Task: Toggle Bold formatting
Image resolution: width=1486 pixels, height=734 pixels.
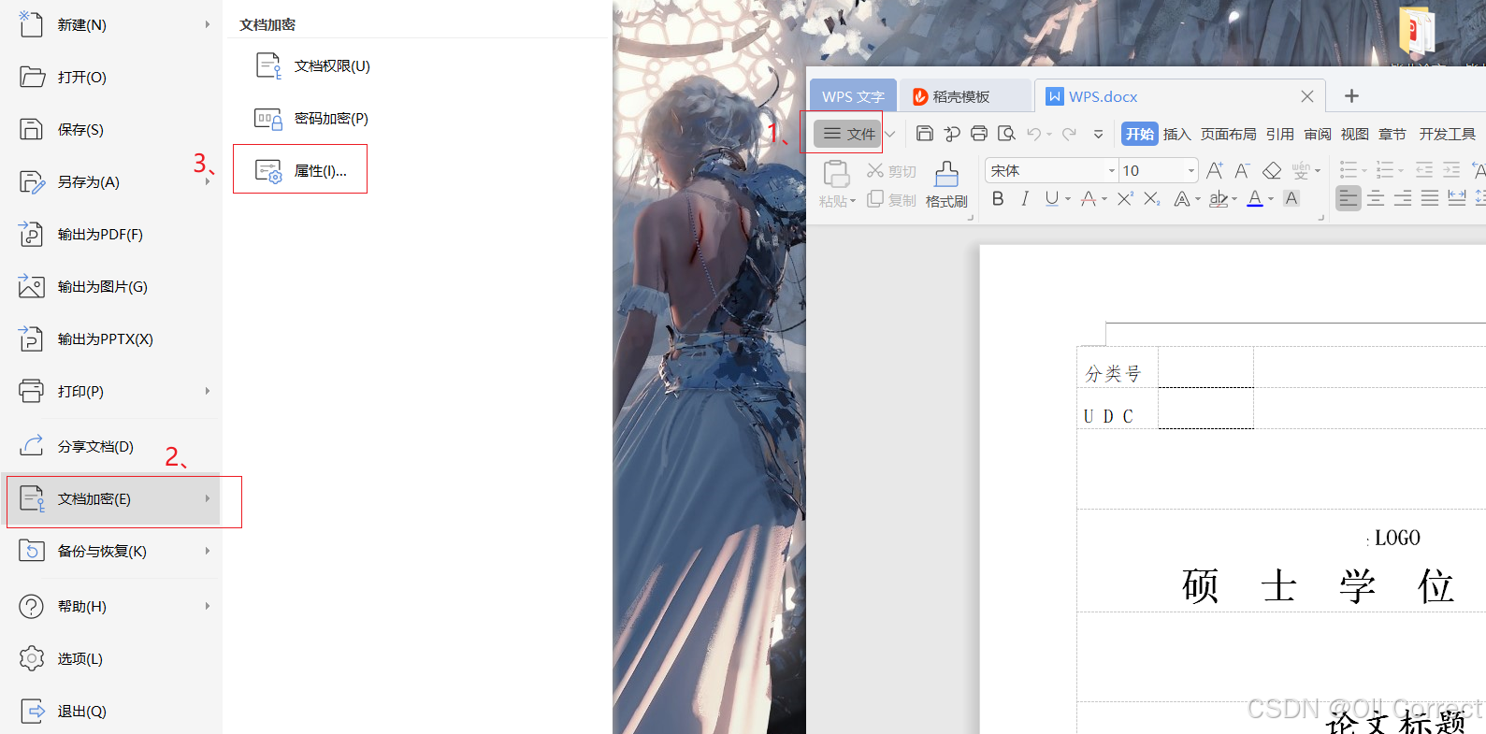Action: [998, 198]
